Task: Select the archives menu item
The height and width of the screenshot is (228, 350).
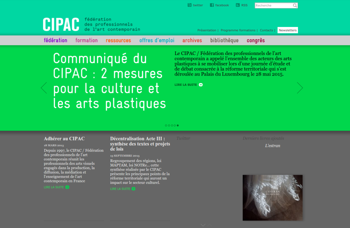Action: pos(192,40)
